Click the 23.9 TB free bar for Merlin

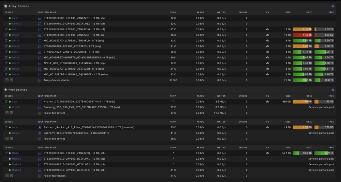click(x=324, y=153)
